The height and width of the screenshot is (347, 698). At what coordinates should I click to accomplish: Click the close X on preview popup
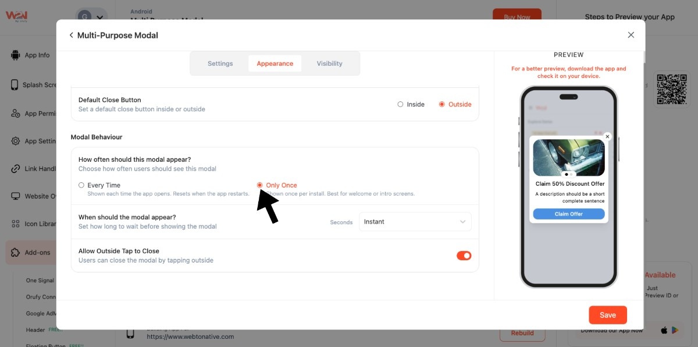point(607,137)
